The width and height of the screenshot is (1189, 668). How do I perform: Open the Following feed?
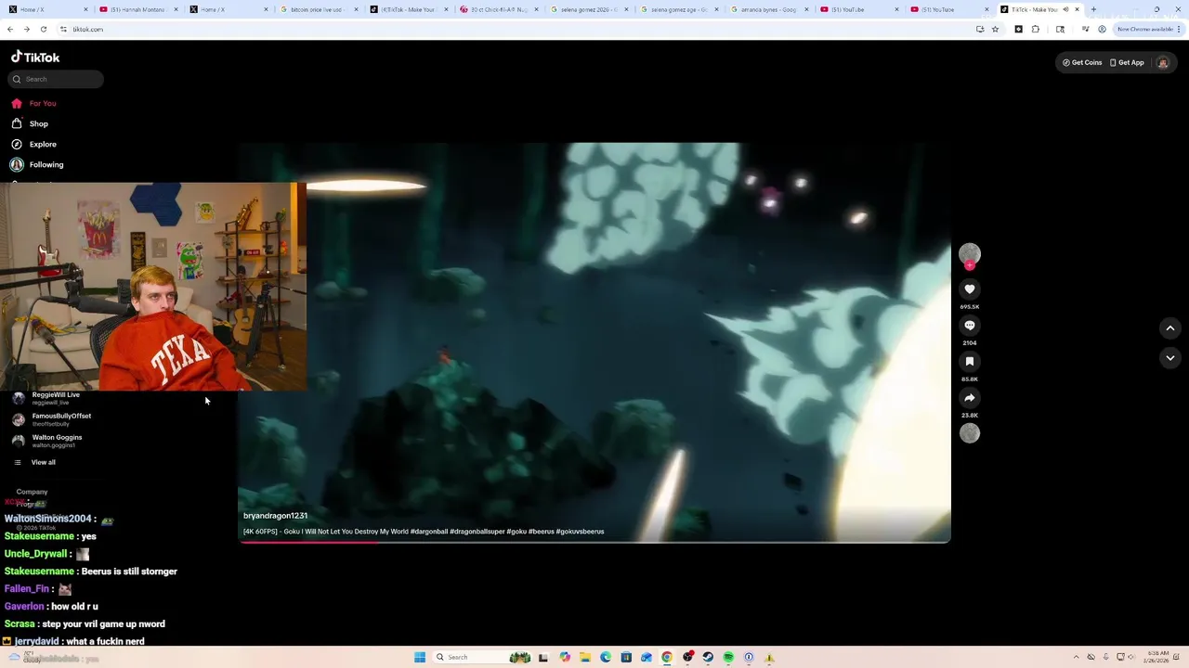point(37,164)
